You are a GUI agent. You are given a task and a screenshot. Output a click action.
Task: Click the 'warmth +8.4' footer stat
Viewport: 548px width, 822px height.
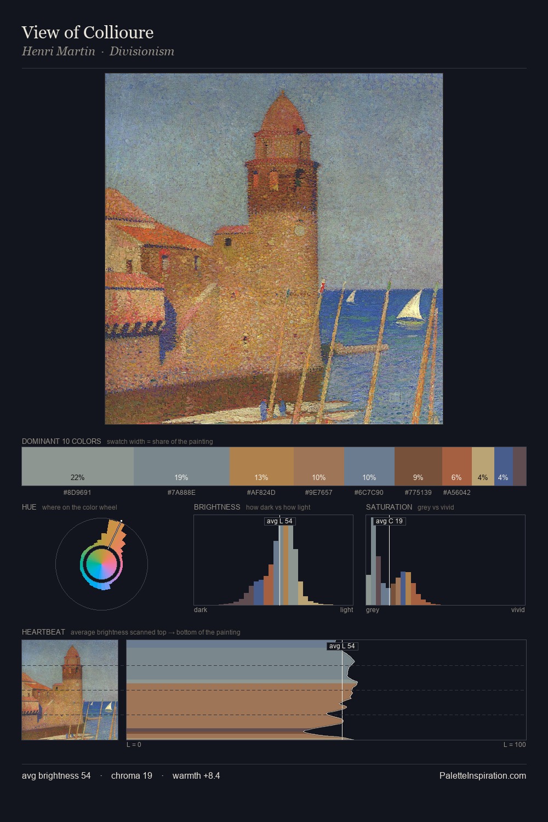coord(196,775)
